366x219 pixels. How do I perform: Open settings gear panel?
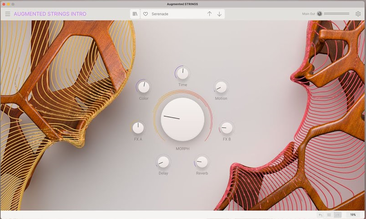(358, 14)
